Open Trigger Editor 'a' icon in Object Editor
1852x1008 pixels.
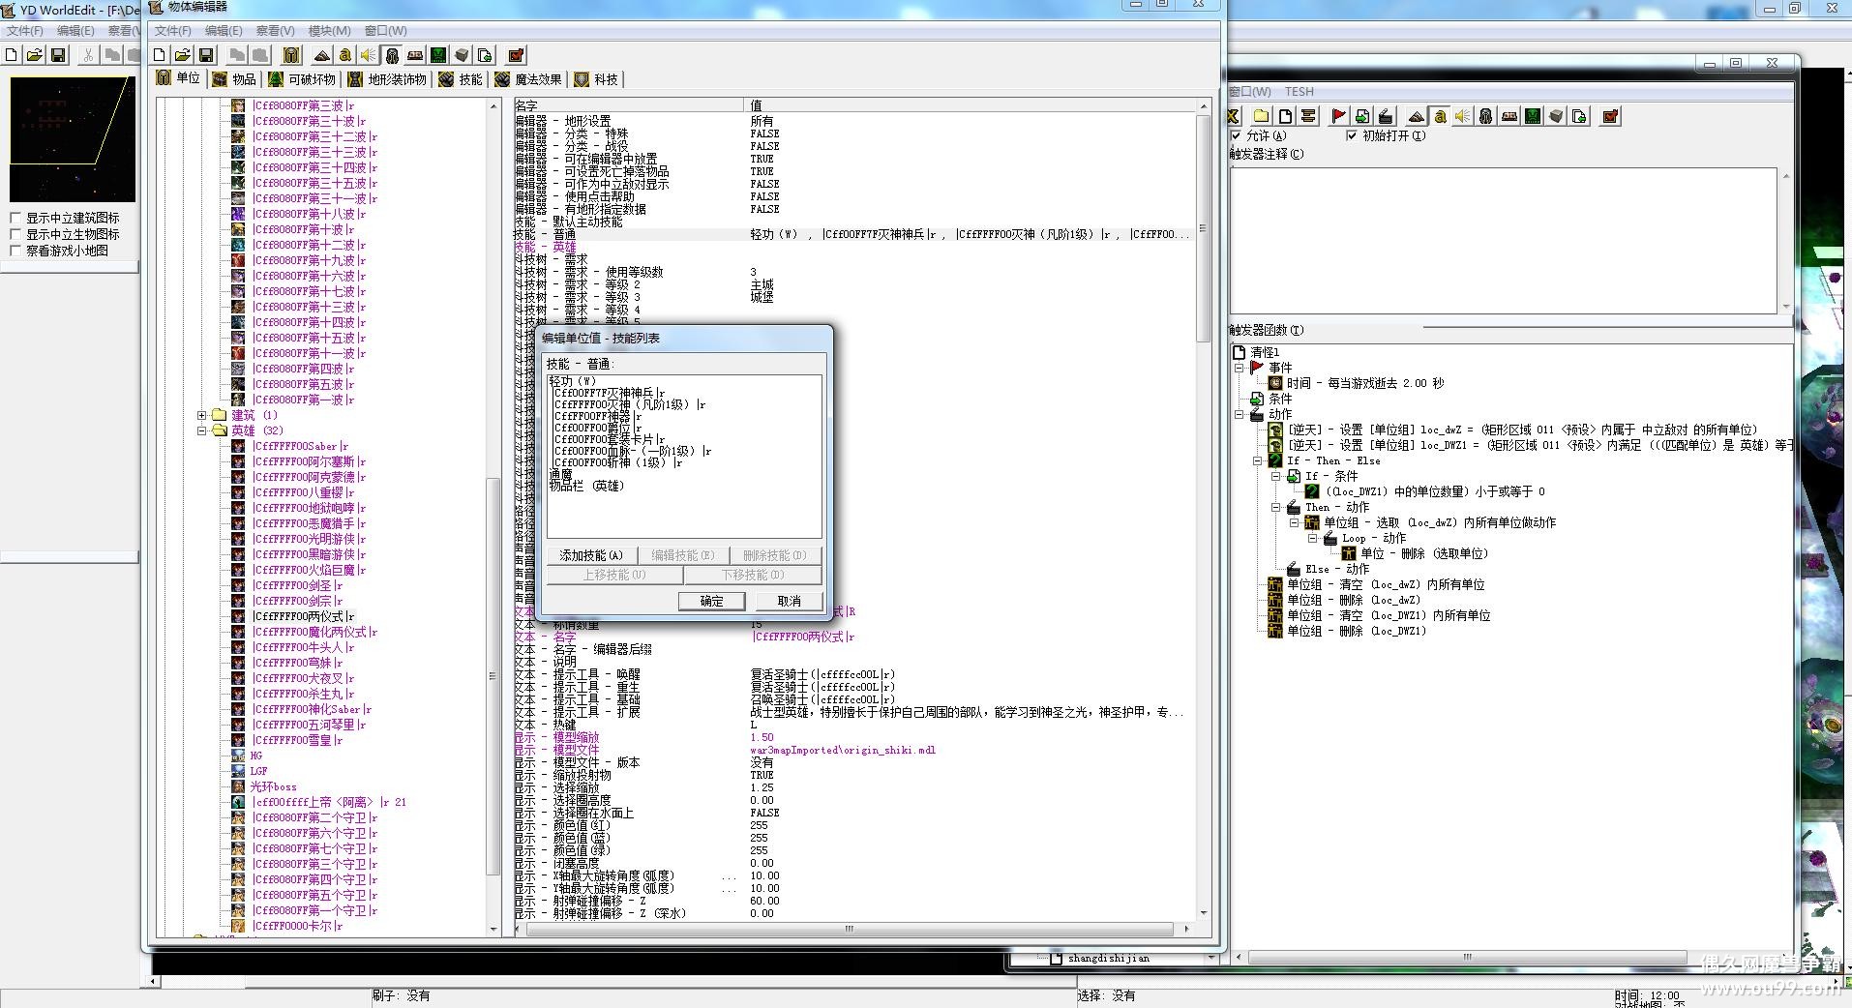coord(345,55)
